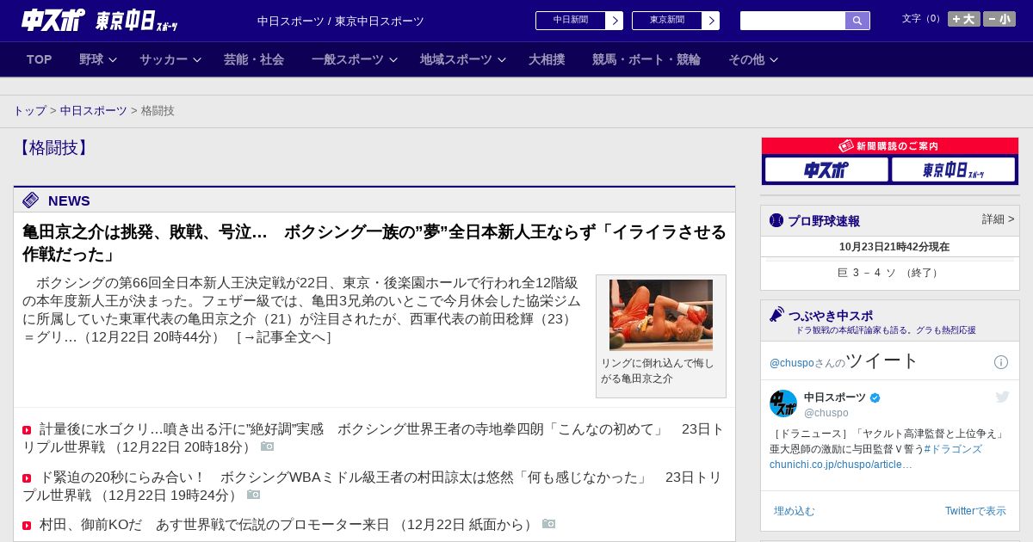Open the 中日スポーツ Twitter account name
This screenshot has height=542, width=1033.
pyautogui.click(x=835, y=397)
